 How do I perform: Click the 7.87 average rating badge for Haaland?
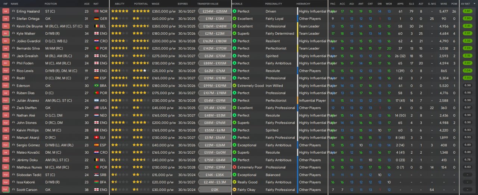(467, 11)
